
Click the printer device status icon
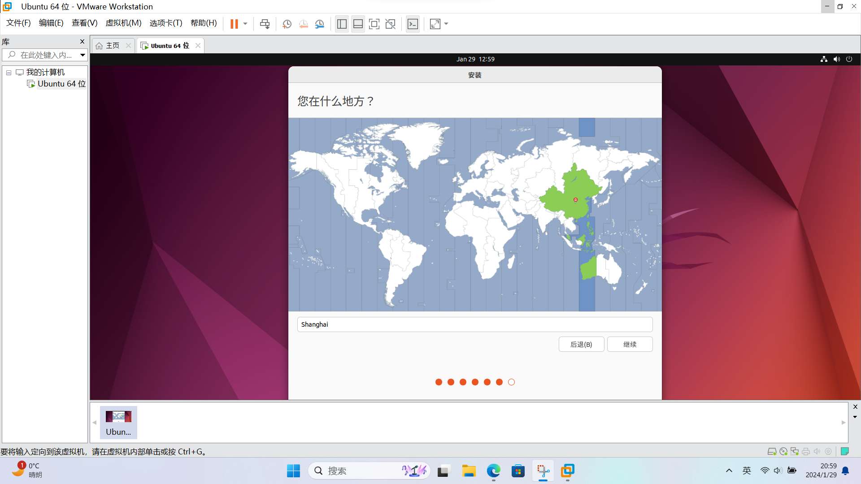806,451
